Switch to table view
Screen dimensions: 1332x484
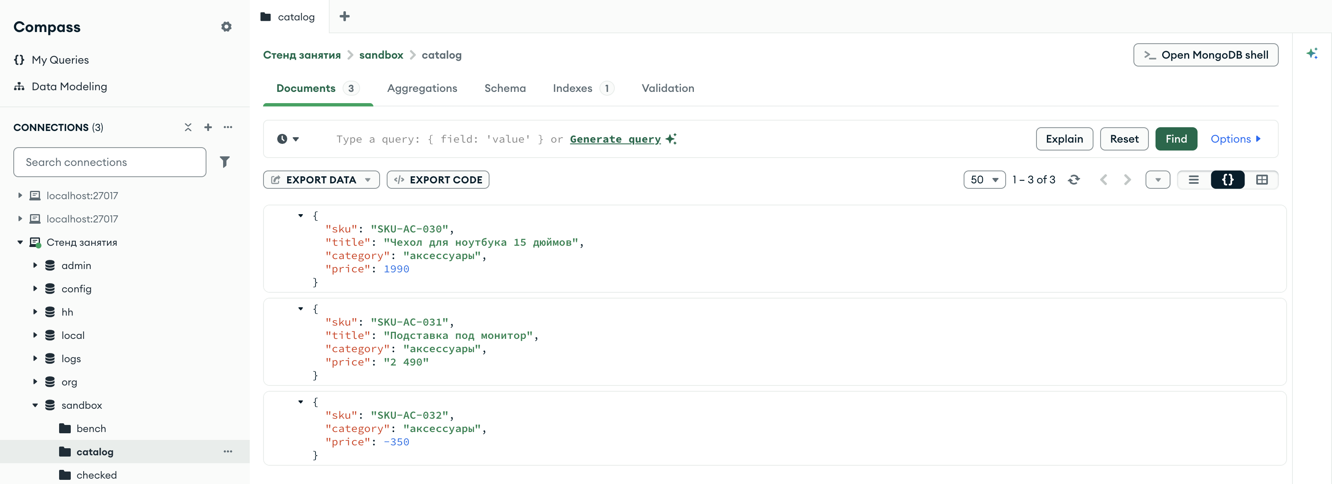[1262, 180]
